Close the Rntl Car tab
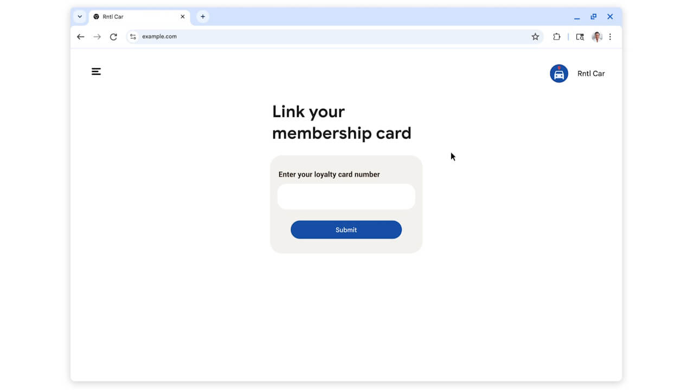Viewport: 694px width, 390px height. click(183, 17)
